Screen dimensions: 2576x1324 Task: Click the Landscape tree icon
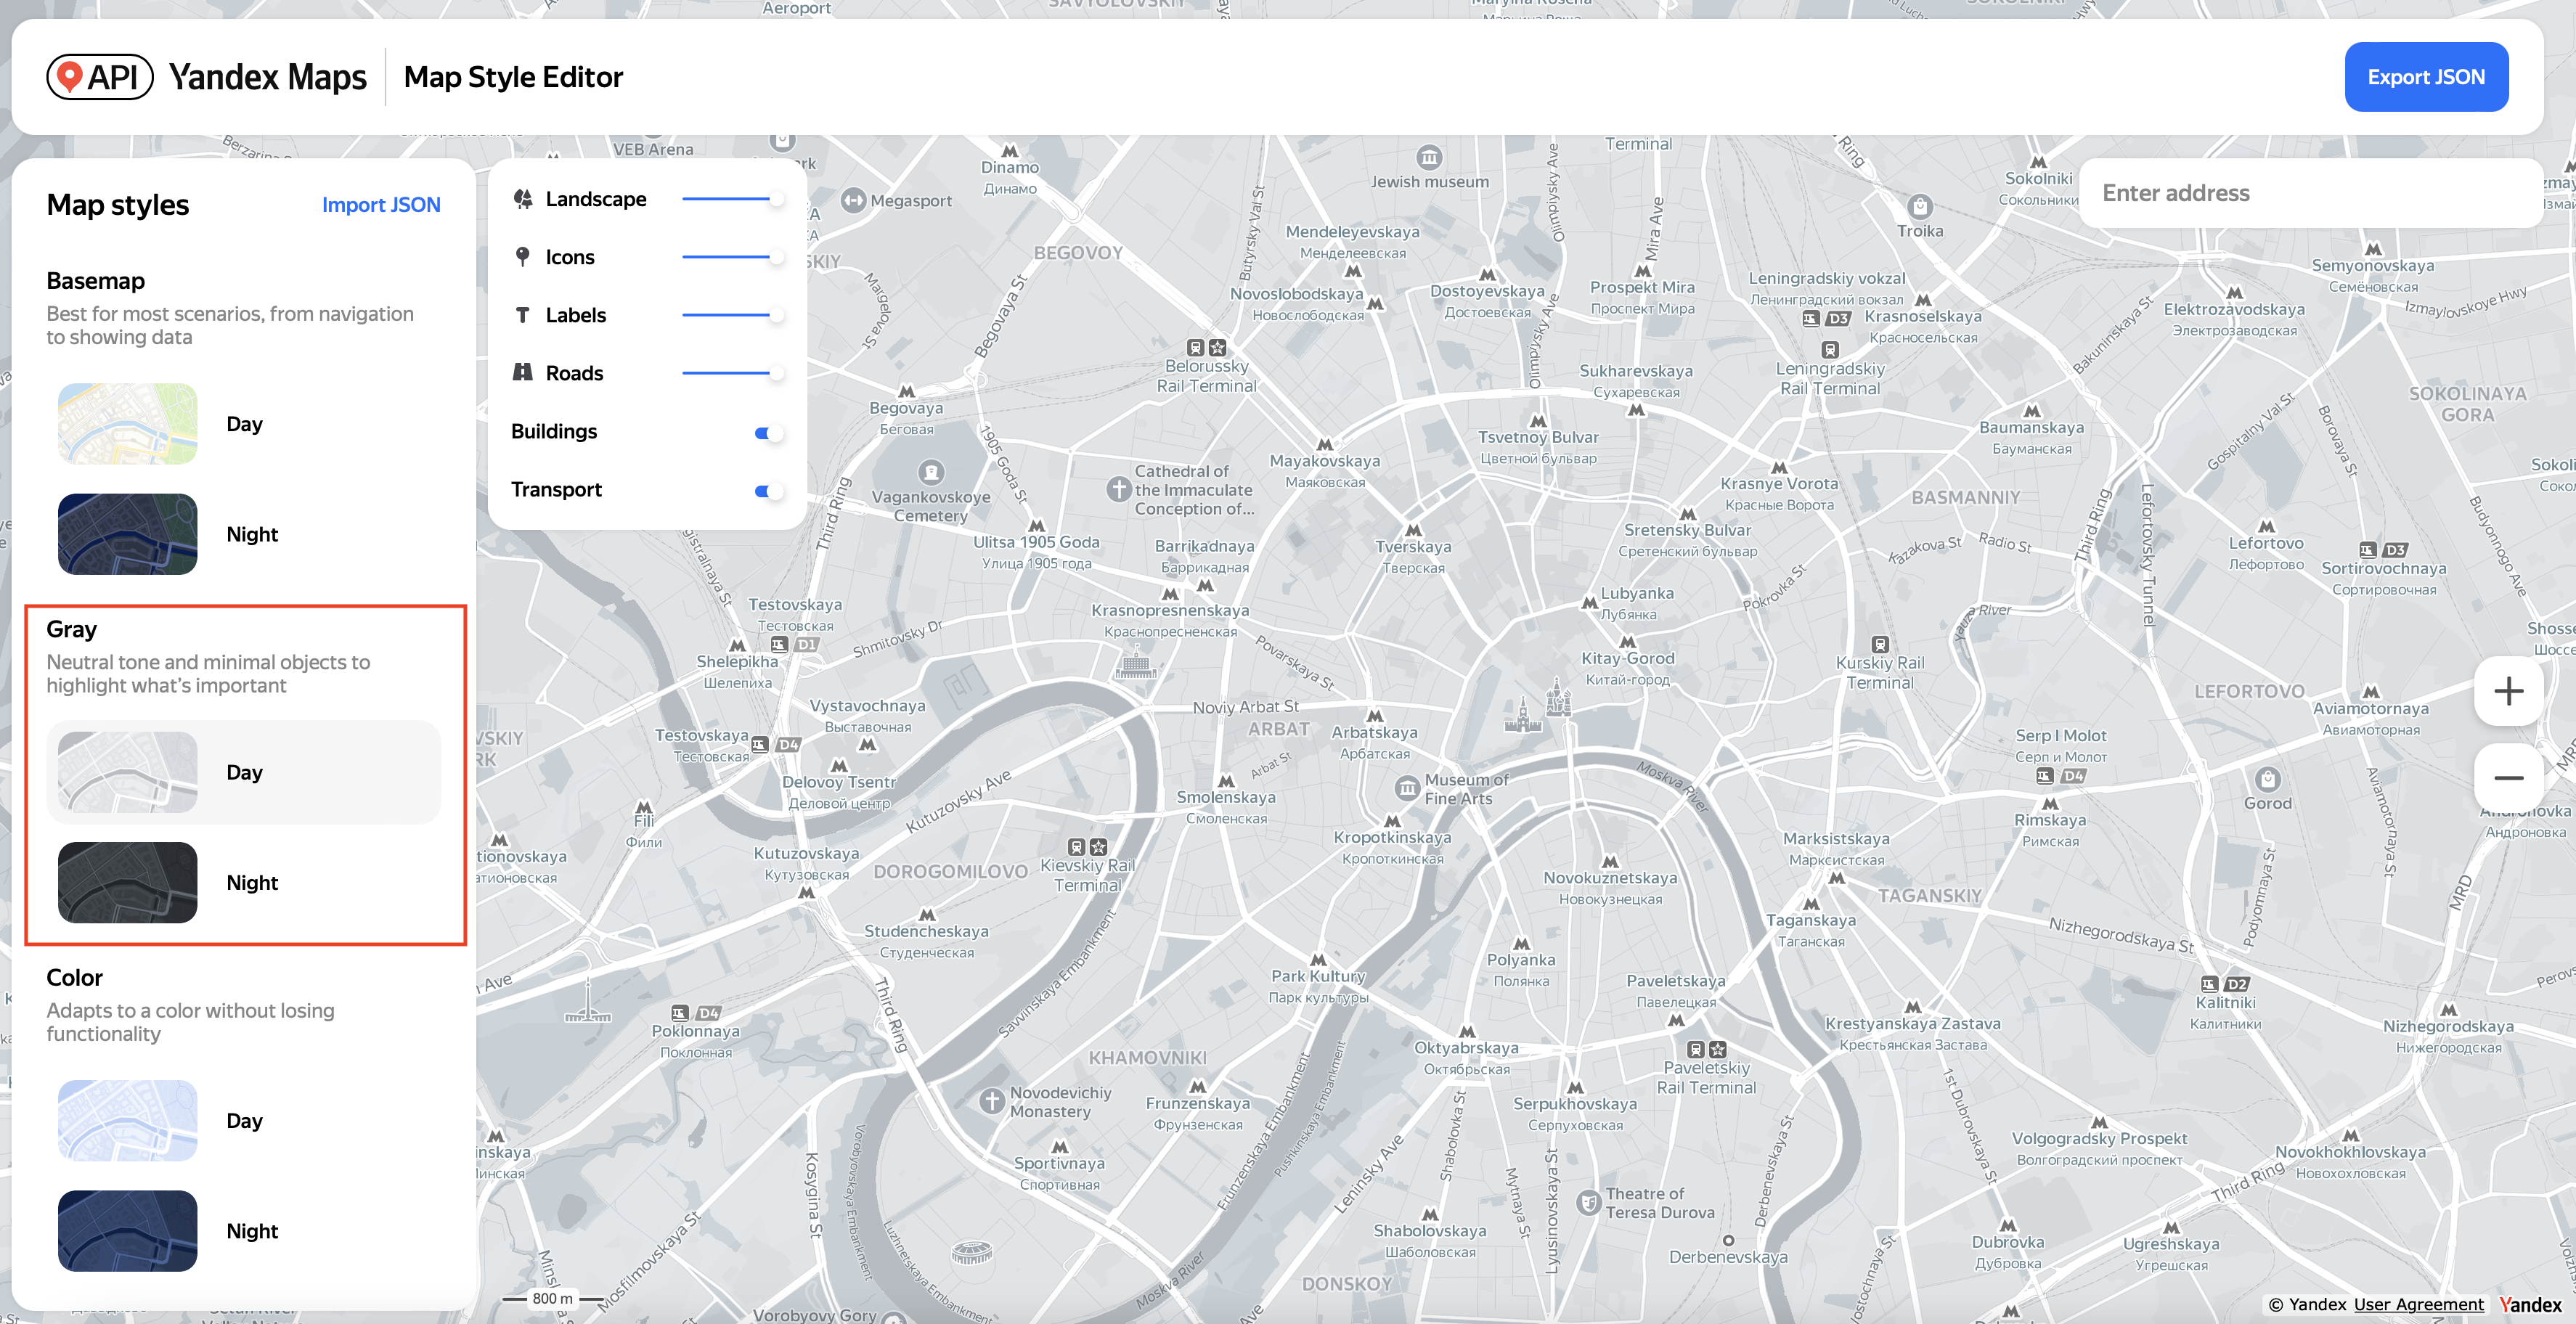523,199
